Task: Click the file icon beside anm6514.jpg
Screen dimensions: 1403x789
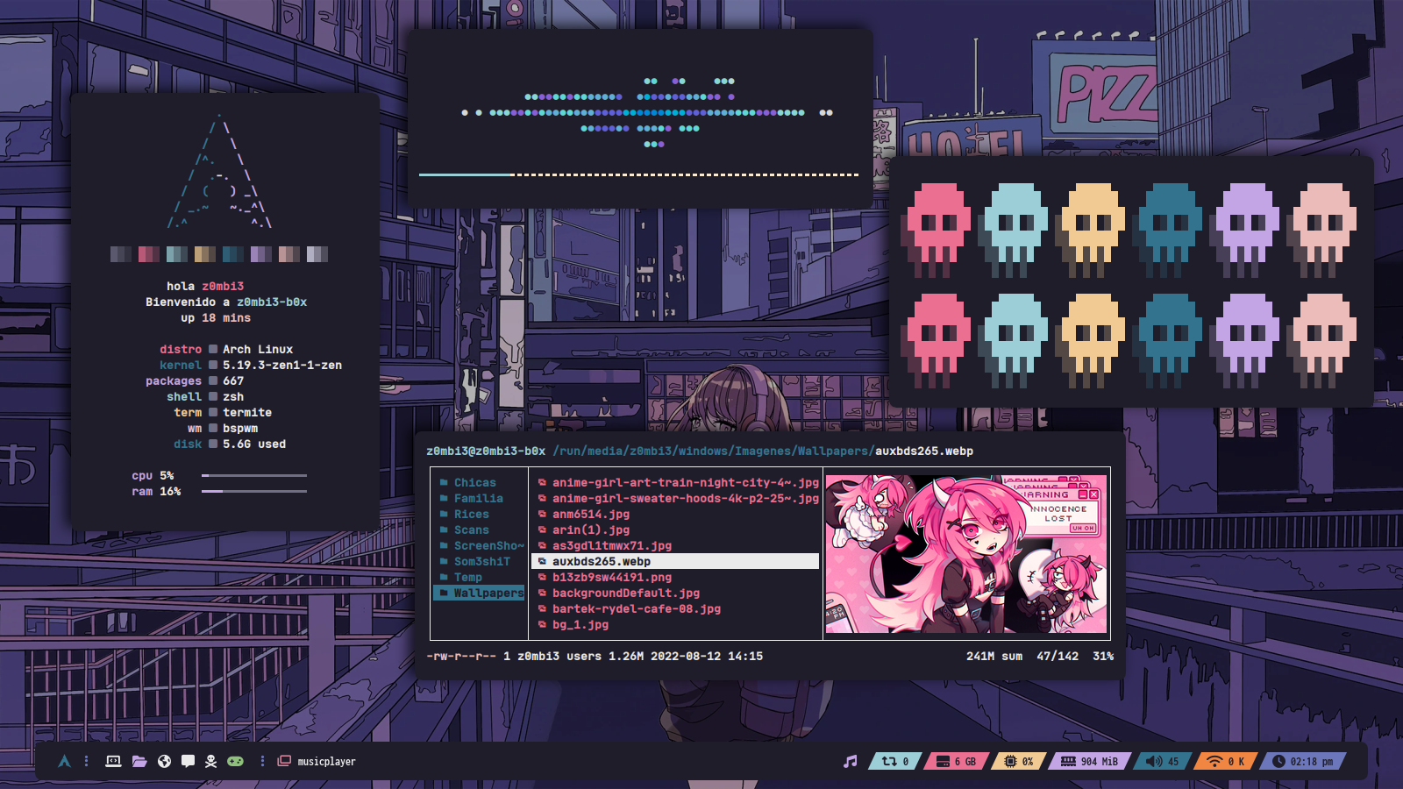Action: tap(542, 514)
